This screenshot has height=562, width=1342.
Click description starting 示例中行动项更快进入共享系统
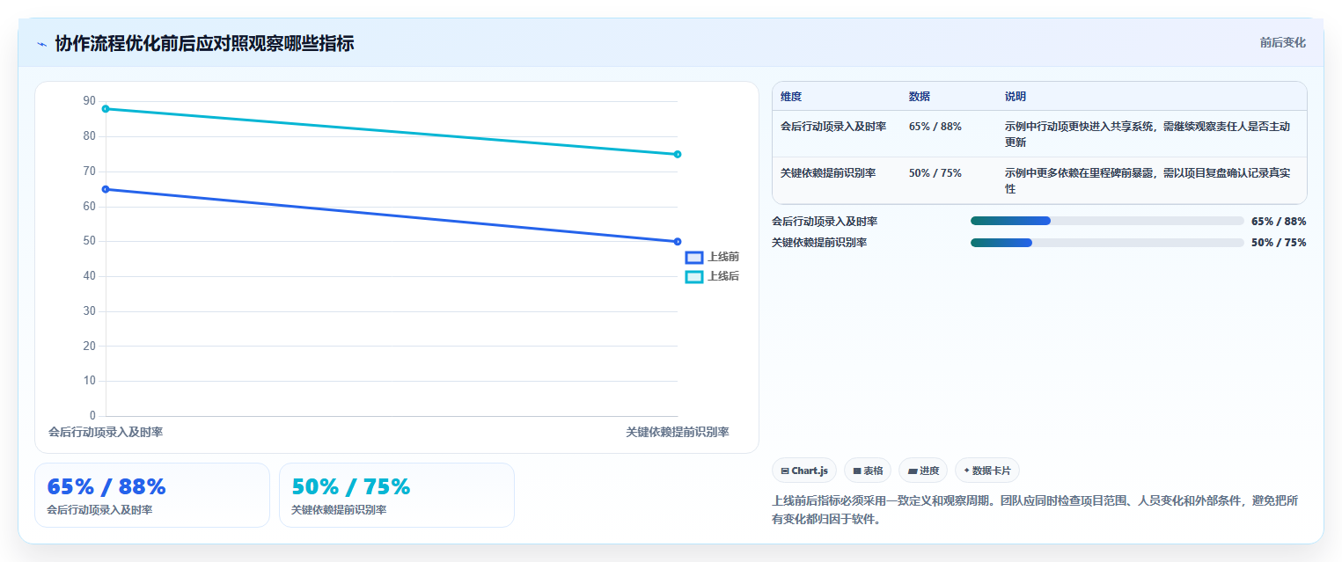tap(1148, 134)
